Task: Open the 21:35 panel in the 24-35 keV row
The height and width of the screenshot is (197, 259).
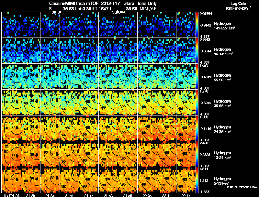Action: 50,128
